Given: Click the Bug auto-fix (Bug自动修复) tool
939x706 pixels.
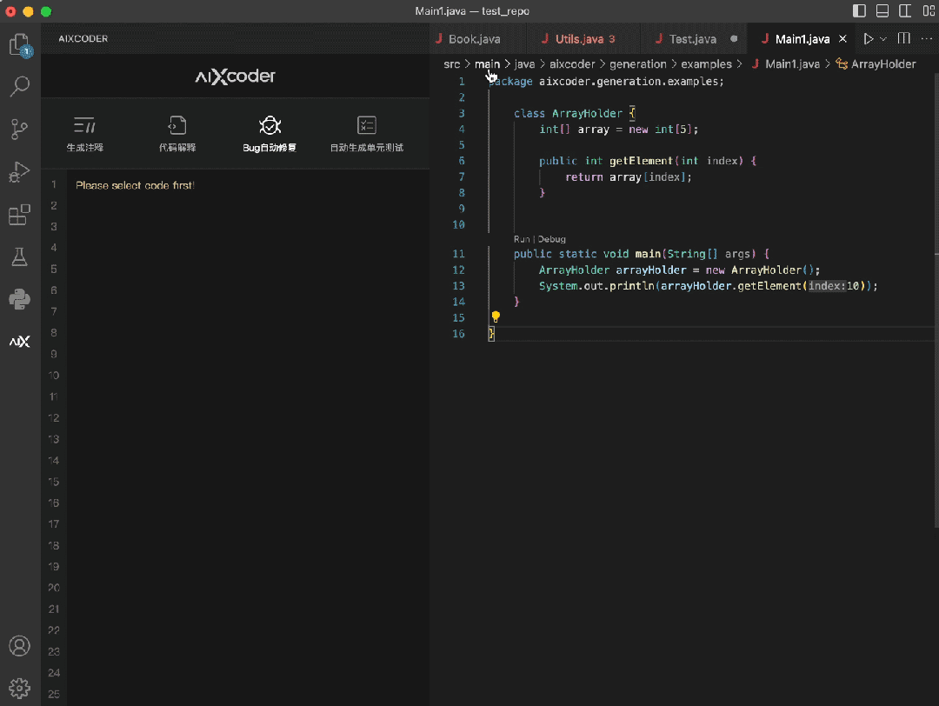Looking at the screenshot, I should point(270,134).
